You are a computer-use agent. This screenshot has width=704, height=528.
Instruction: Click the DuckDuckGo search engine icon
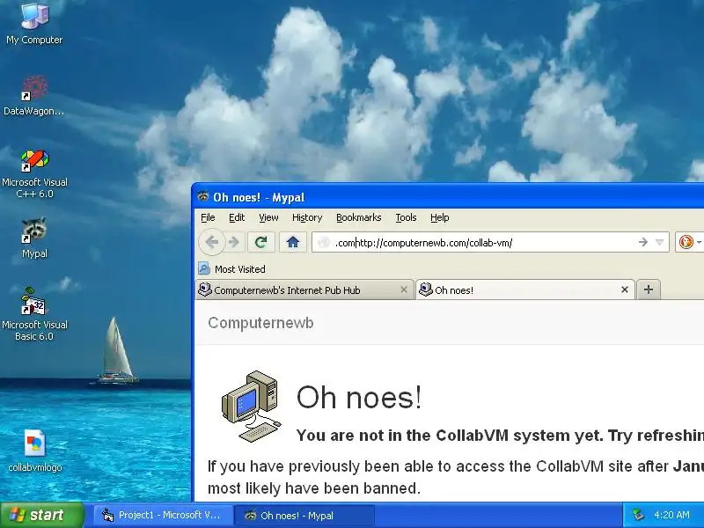tap(686, 243)
